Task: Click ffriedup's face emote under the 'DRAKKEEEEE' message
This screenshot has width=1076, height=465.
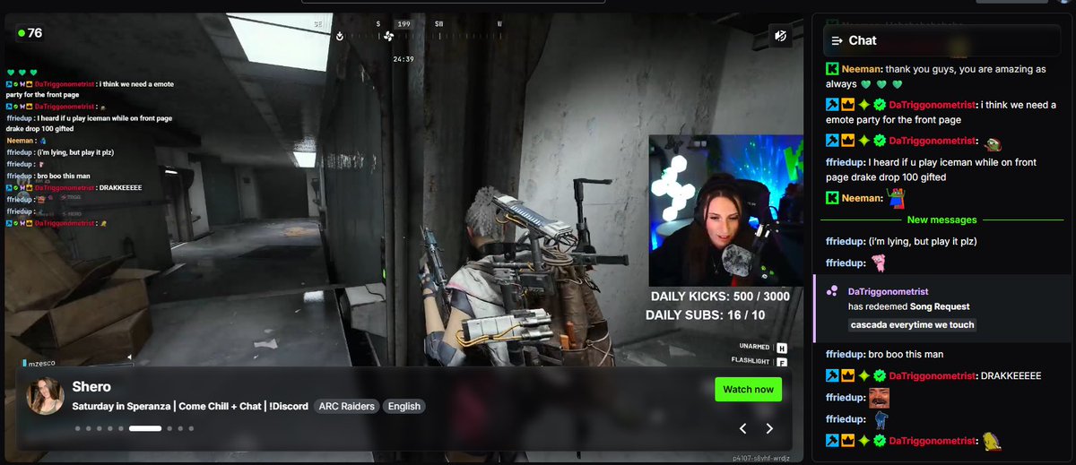Action: point(880,397)
